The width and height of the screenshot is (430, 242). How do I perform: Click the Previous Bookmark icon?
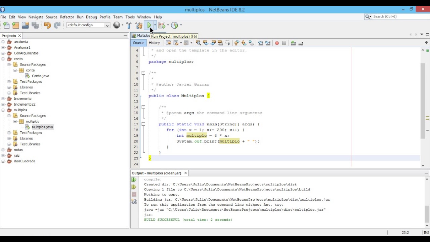click(x=236, y=43)
